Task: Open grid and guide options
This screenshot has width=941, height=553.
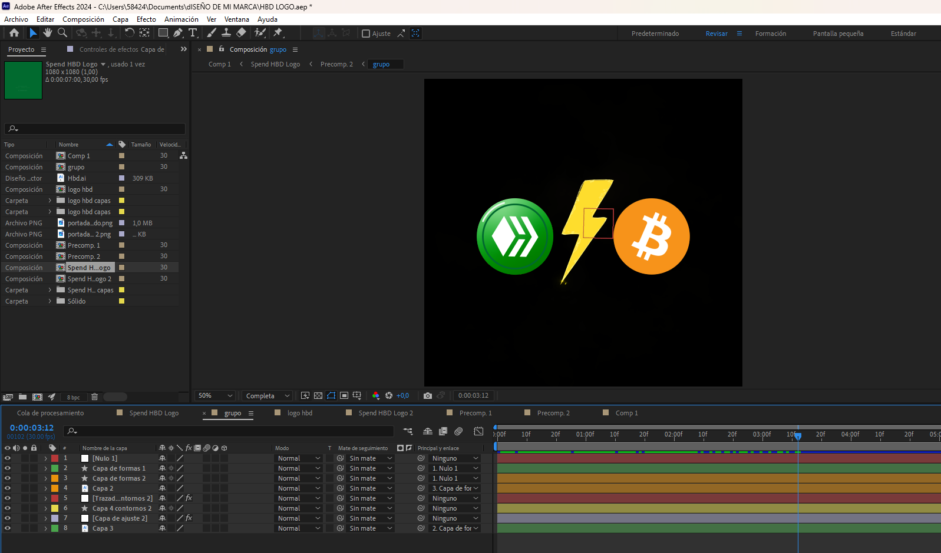Action: pos(357,395)
